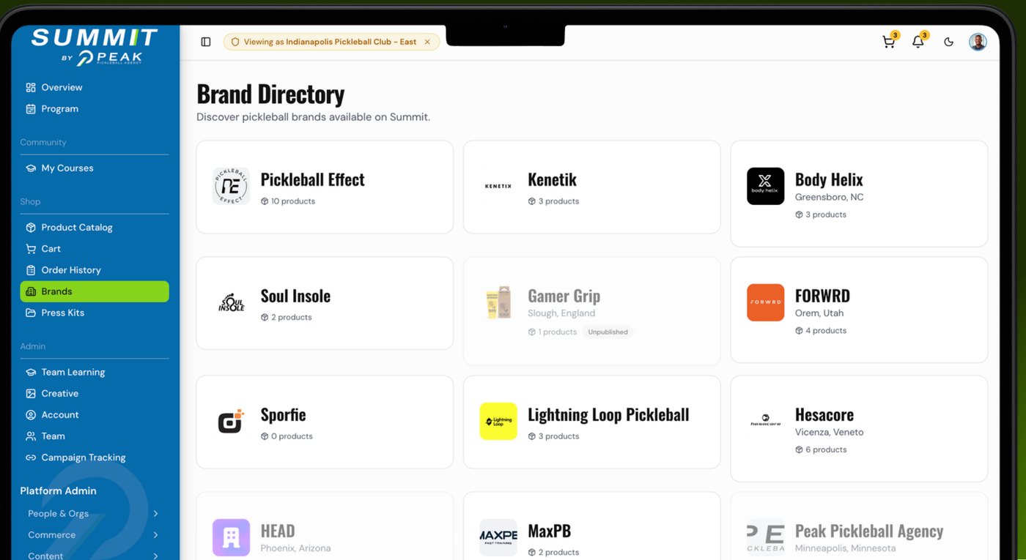Click the Kenetik logo thumbnail
Screen dimensions: 1026x560
[x=498, y=186]
